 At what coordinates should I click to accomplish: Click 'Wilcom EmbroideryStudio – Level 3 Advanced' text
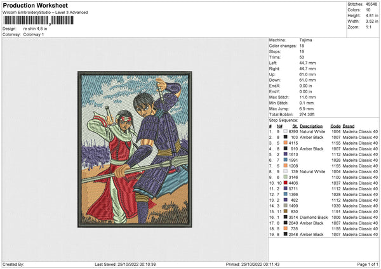pos(45,13)
